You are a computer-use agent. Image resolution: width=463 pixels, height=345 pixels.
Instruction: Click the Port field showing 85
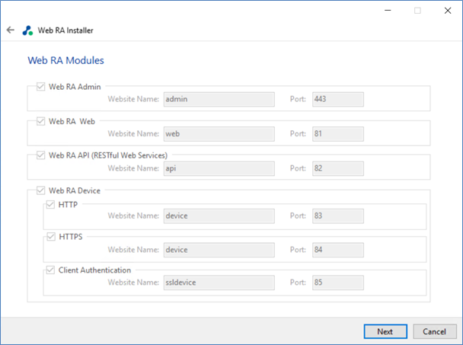pyautogui.click(x=338, y=283)
